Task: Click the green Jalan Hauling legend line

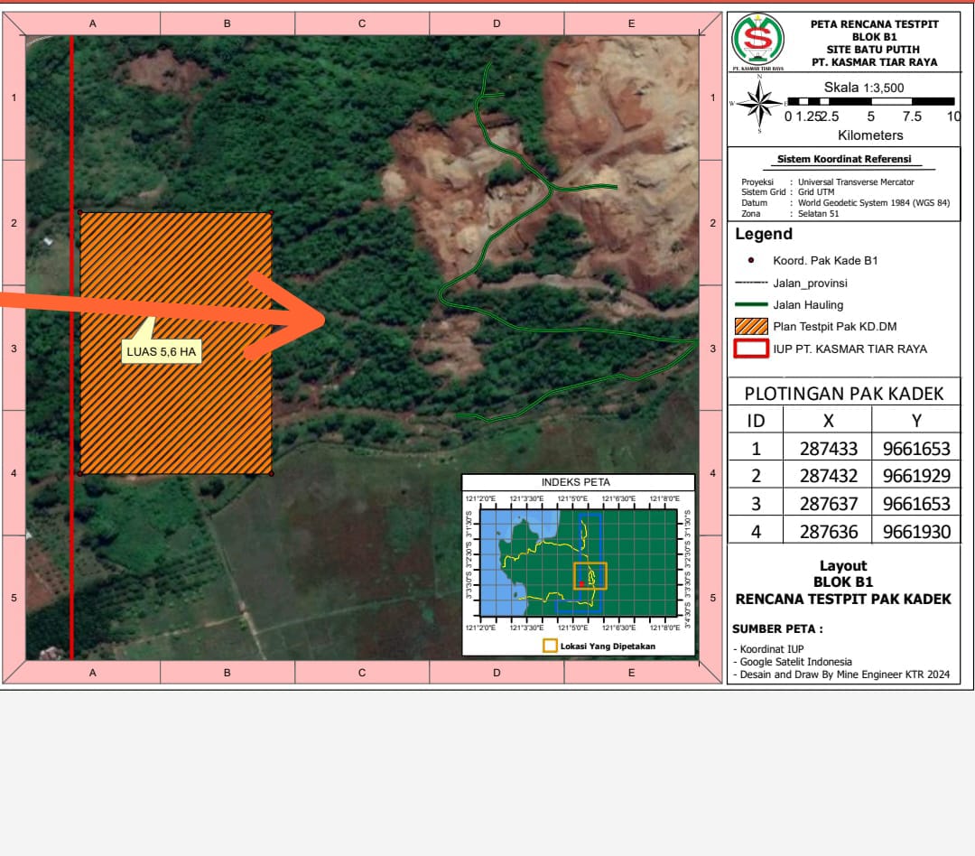Action: click(751, 305)
